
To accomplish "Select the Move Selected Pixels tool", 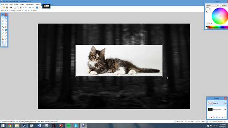I will (6, 18).
